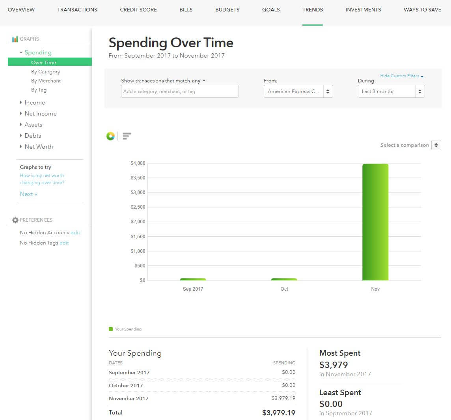
Task: Click the Graphs bar chart icon
Action: tap(15, 39)
